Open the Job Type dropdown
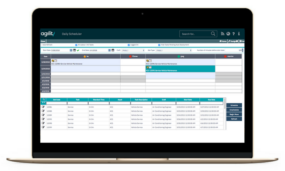Image resolution: width=285 pixels, height=171 pixels. point(174,51)
